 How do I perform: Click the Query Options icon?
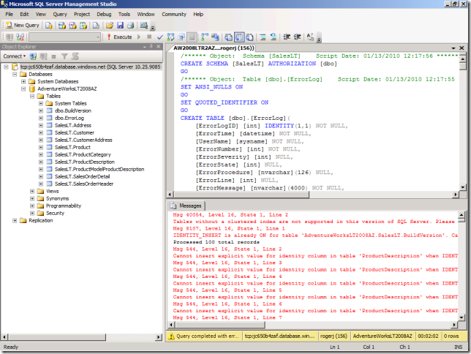pos(181,37)
